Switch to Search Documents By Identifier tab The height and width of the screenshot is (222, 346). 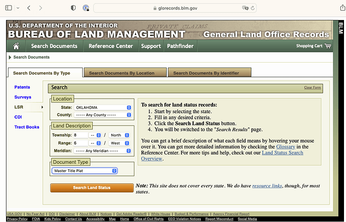click(210, 73)
